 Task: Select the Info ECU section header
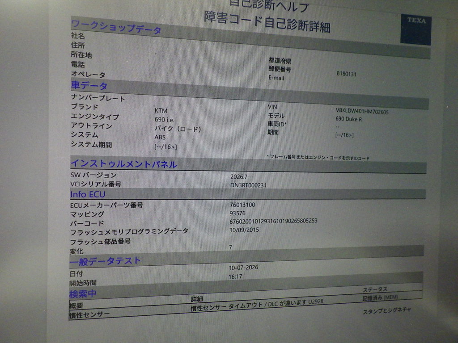coord(88,194)
